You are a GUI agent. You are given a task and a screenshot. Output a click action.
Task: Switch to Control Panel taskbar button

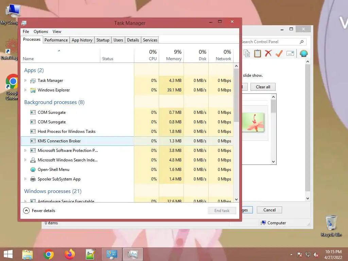pos(111,254)
